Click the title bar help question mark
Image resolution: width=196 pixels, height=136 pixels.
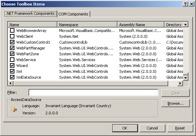tap(185, 4)
